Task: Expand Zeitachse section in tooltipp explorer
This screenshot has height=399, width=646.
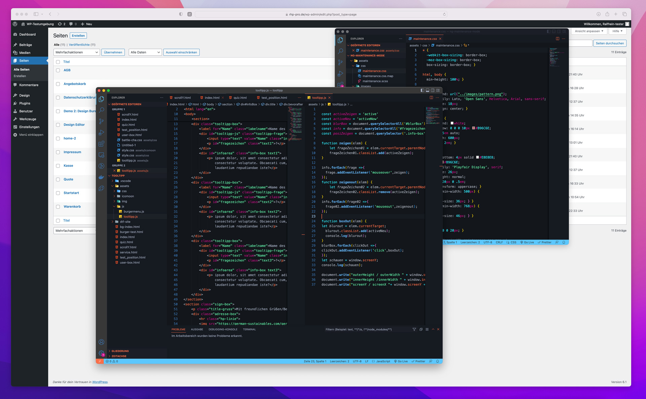Action: (x=137, y=356)
